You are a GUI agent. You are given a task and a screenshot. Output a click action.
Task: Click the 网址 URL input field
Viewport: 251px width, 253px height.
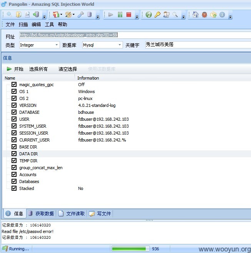[x=135, y=35]
